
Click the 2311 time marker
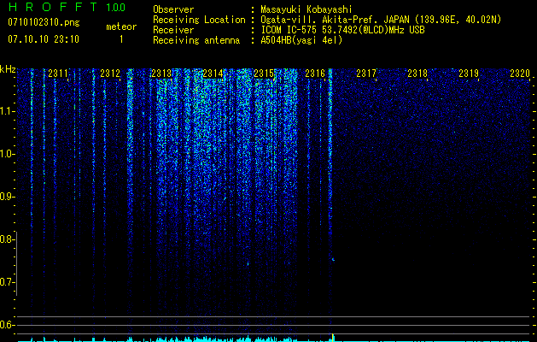(x=58, y=73)
